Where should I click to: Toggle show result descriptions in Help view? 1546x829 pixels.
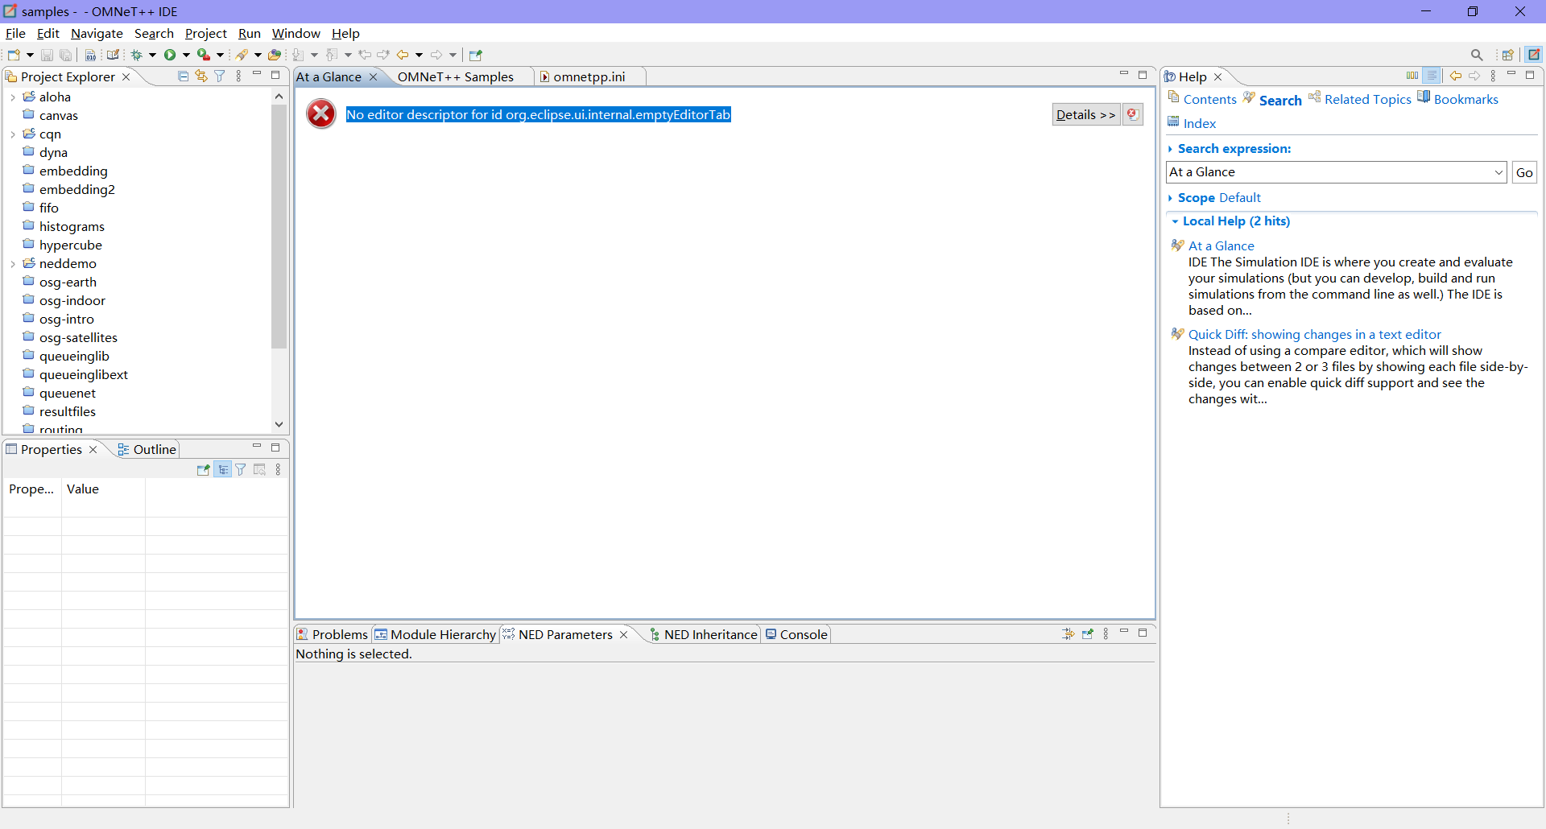1432,76
